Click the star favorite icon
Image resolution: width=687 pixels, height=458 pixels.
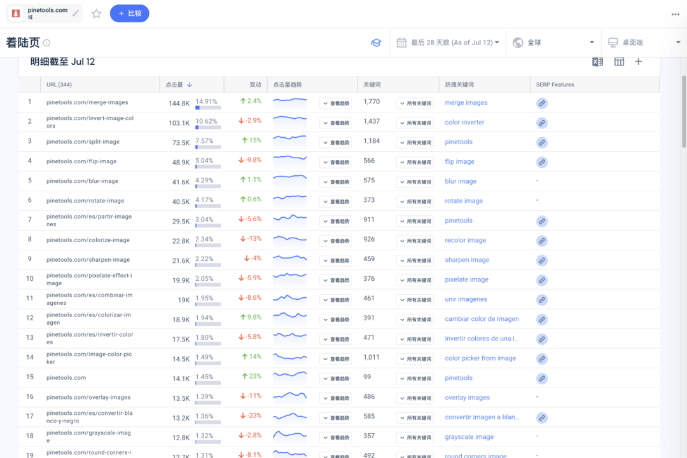pyautogui.click(x=97, y=13)
